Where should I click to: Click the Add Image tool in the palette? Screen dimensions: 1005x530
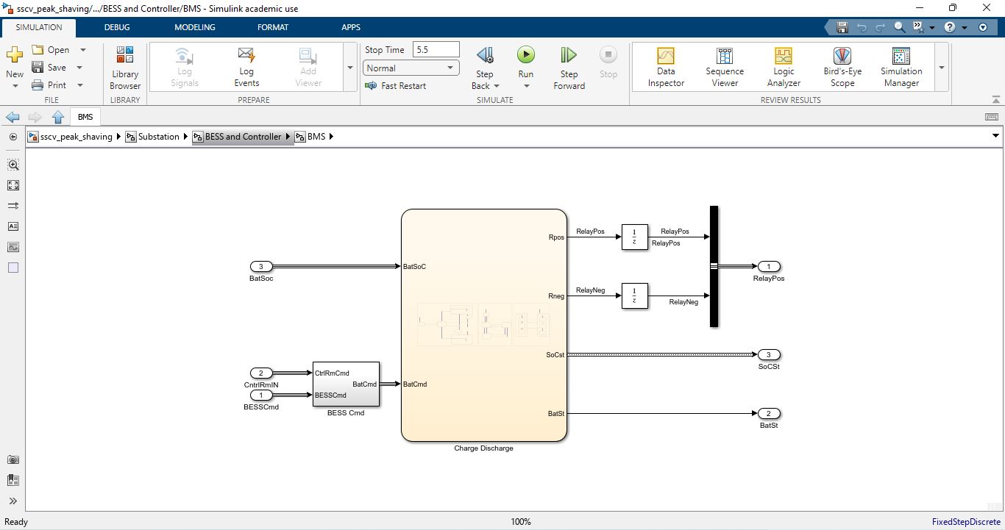13,247
